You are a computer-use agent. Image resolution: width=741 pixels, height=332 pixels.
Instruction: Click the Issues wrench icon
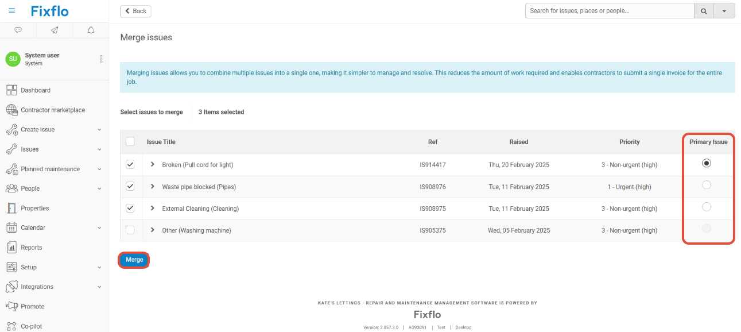tap(11, 149)
